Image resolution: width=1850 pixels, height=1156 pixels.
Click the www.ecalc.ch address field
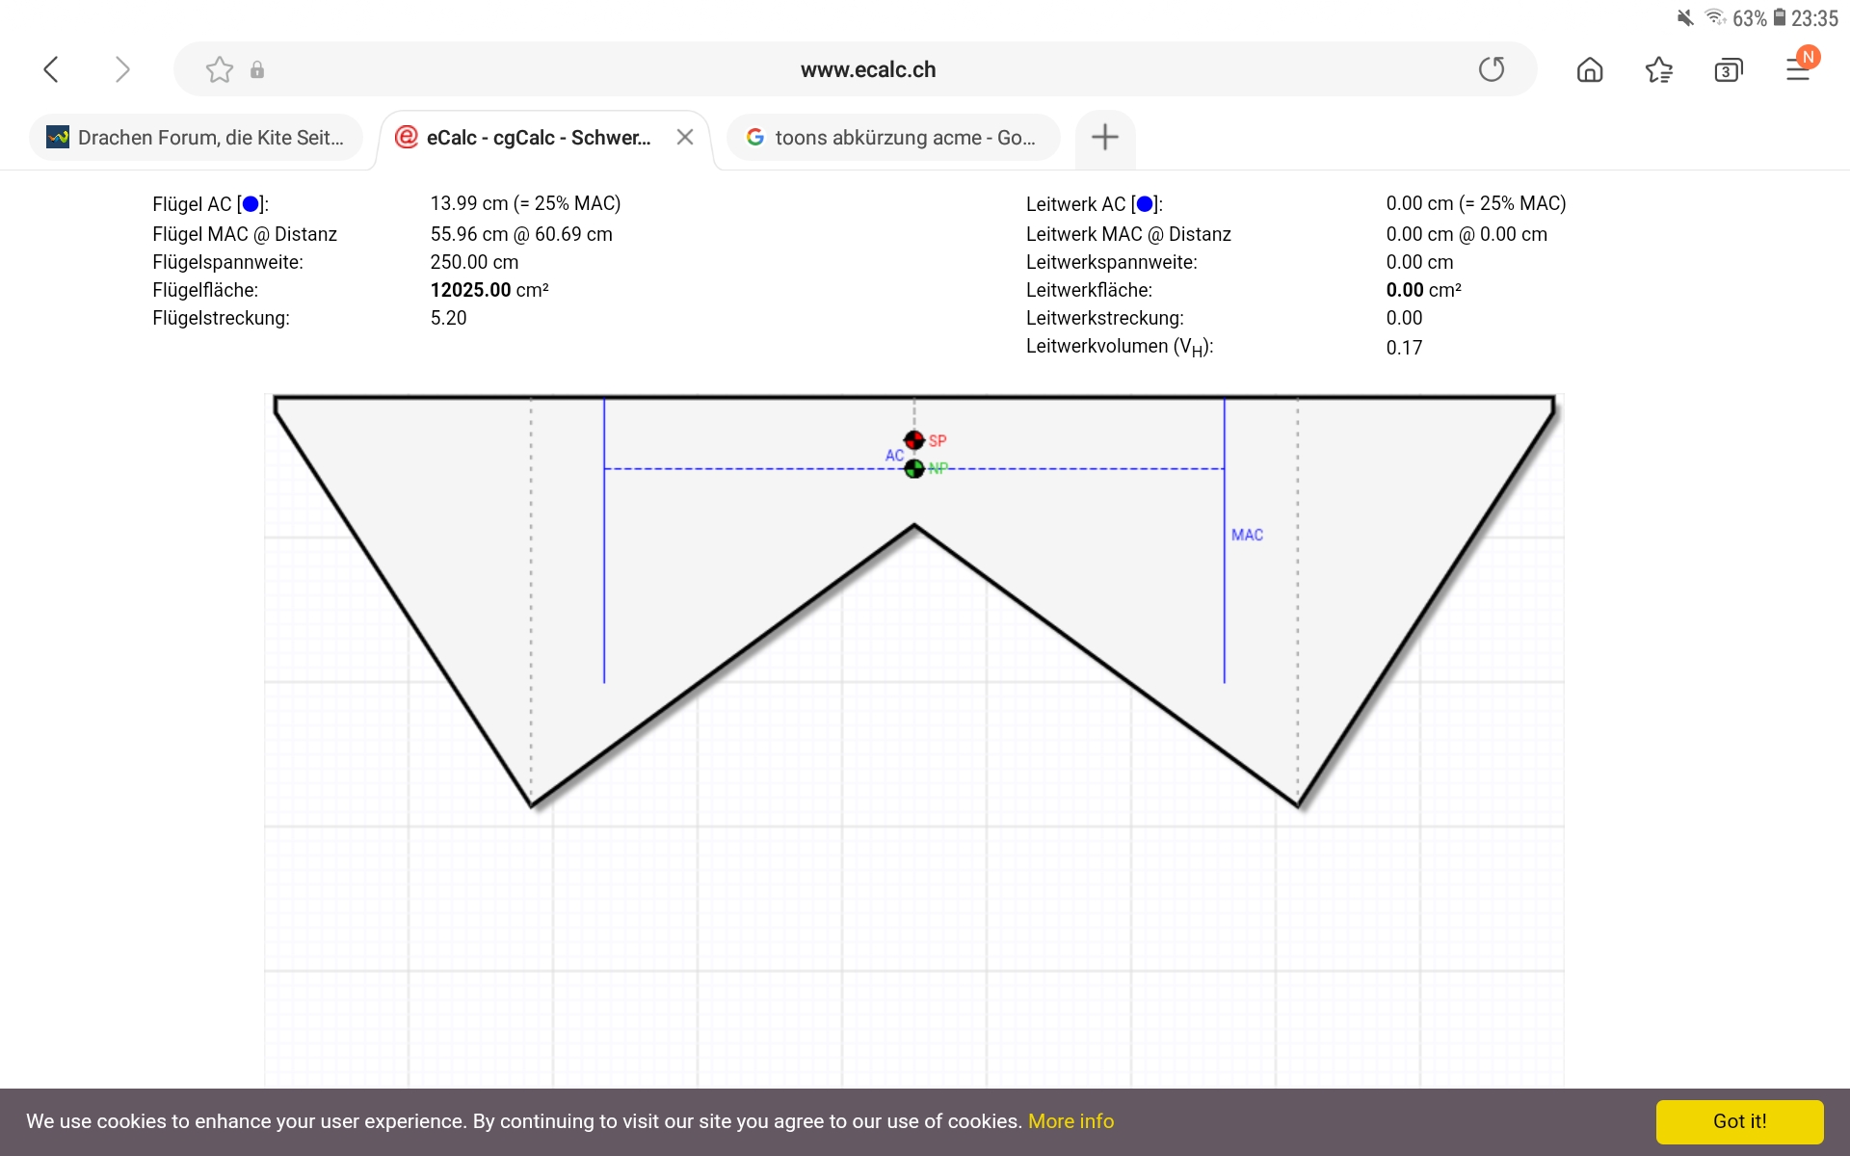pyautogui.click(x=867, y=69)
